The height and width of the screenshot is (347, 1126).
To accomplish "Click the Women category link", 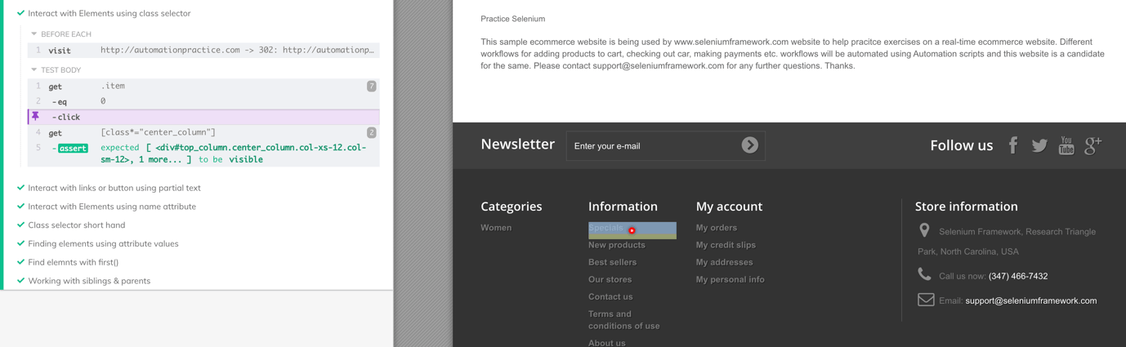I will pyautogui.click(x=496, y=228).
